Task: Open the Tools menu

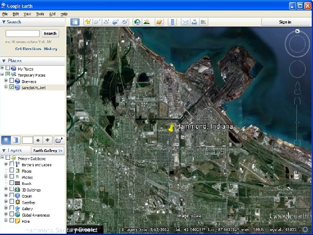Action: 40,14
